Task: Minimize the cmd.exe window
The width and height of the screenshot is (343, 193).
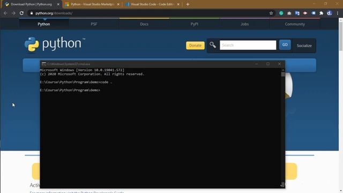Action: click(x=257, y=64)
